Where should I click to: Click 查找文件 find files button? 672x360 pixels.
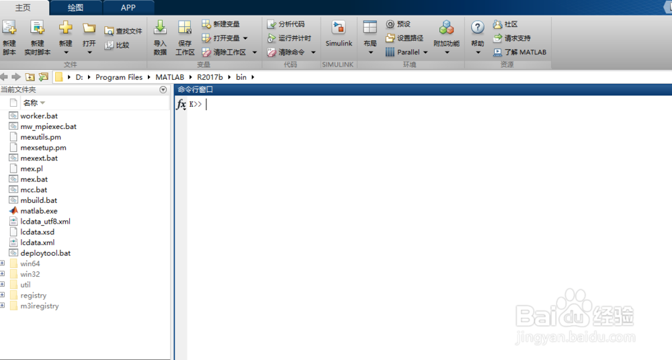124,31
